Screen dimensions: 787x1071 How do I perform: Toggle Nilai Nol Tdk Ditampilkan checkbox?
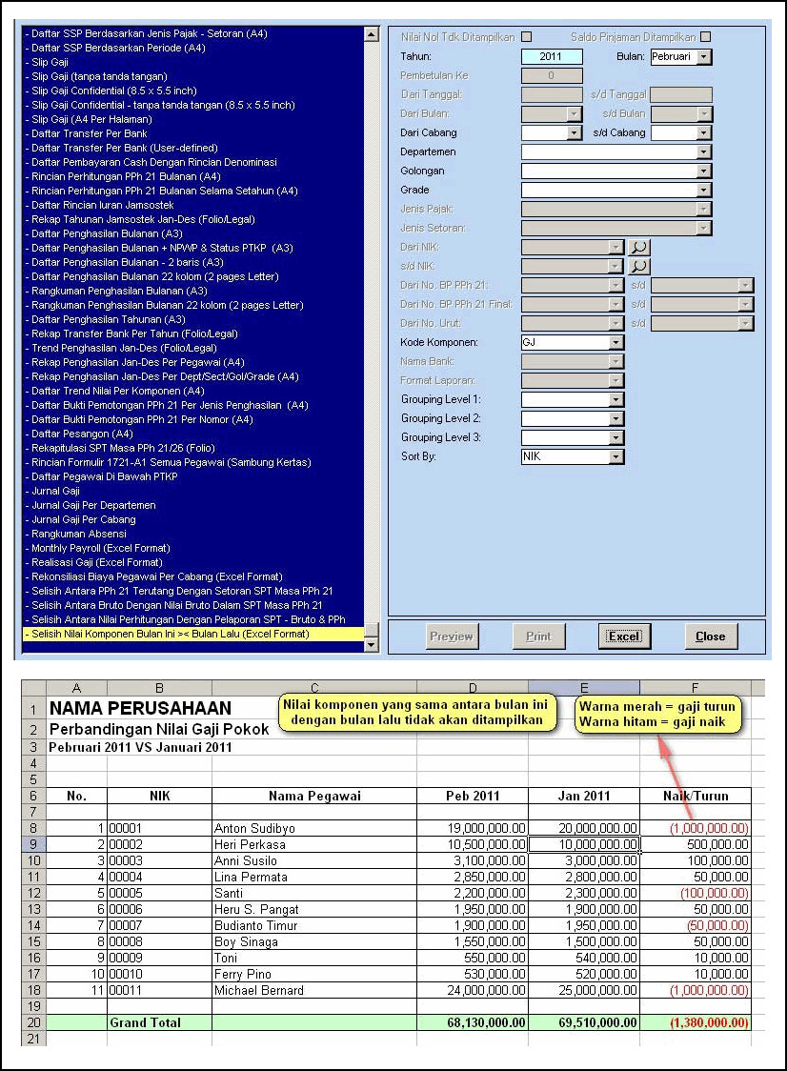(527, 37)
